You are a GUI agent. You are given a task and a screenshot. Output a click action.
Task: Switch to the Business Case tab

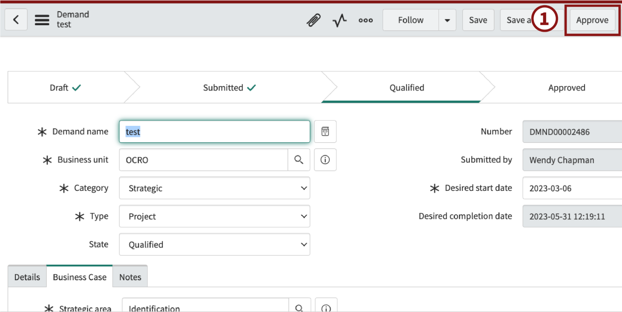(80, 277)
